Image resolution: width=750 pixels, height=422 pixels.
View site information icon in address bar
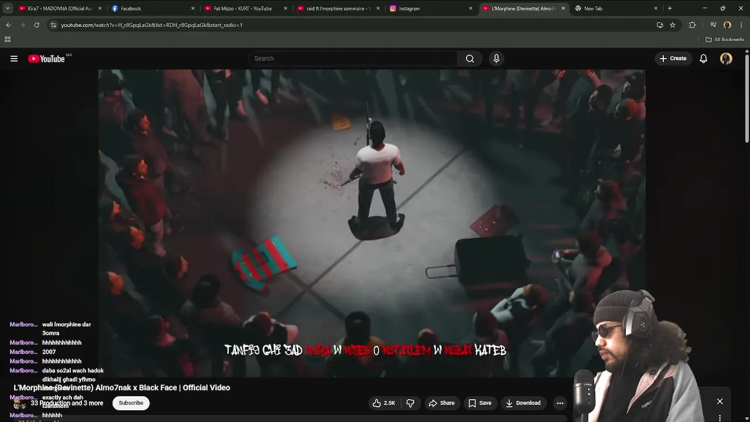pos(53,25)
